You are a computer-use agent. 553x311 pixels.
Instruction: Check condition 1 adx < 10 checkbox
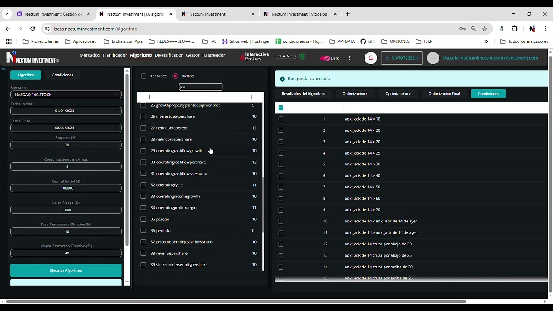click(x=281, y=119)
